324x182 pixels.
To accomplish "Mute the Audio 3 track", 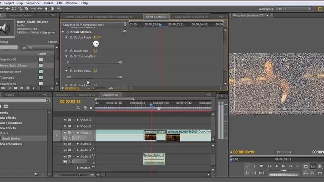I will 65,144.
